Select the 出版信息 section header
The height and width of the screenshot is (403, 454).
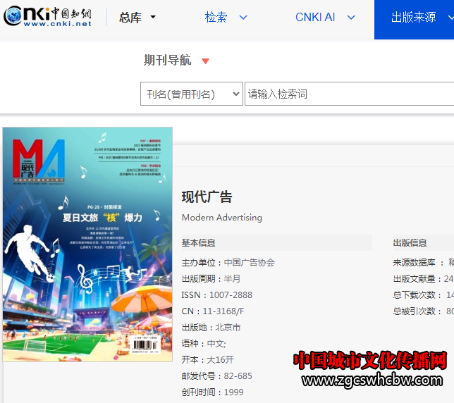[410, 243]
